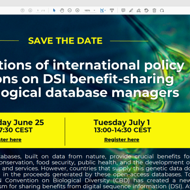This screenshot has height=190, width=190.
Task: Select the 'Convention on Biological Diversity (CBD)' text
Action: point(67,180)
